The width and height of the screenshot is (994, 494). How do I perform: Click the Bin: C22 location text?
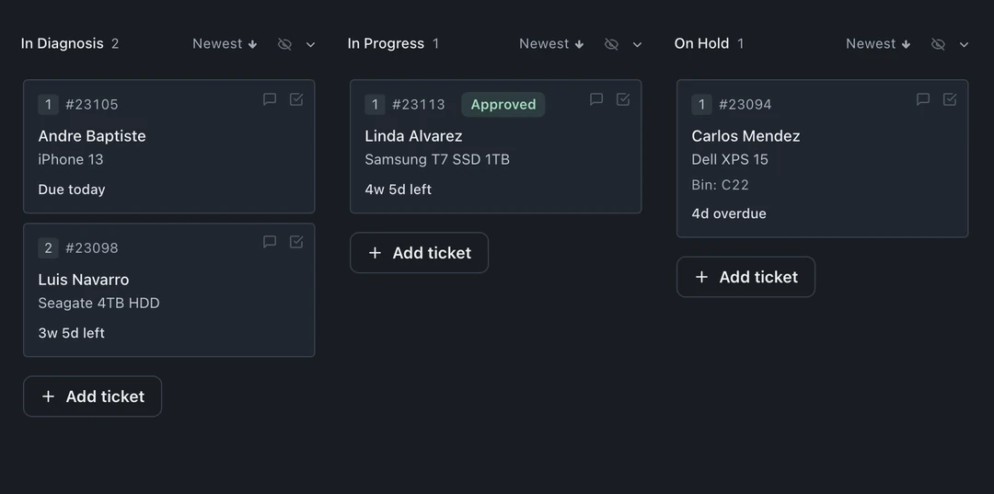pyautogui.click(x=720, y=185)
